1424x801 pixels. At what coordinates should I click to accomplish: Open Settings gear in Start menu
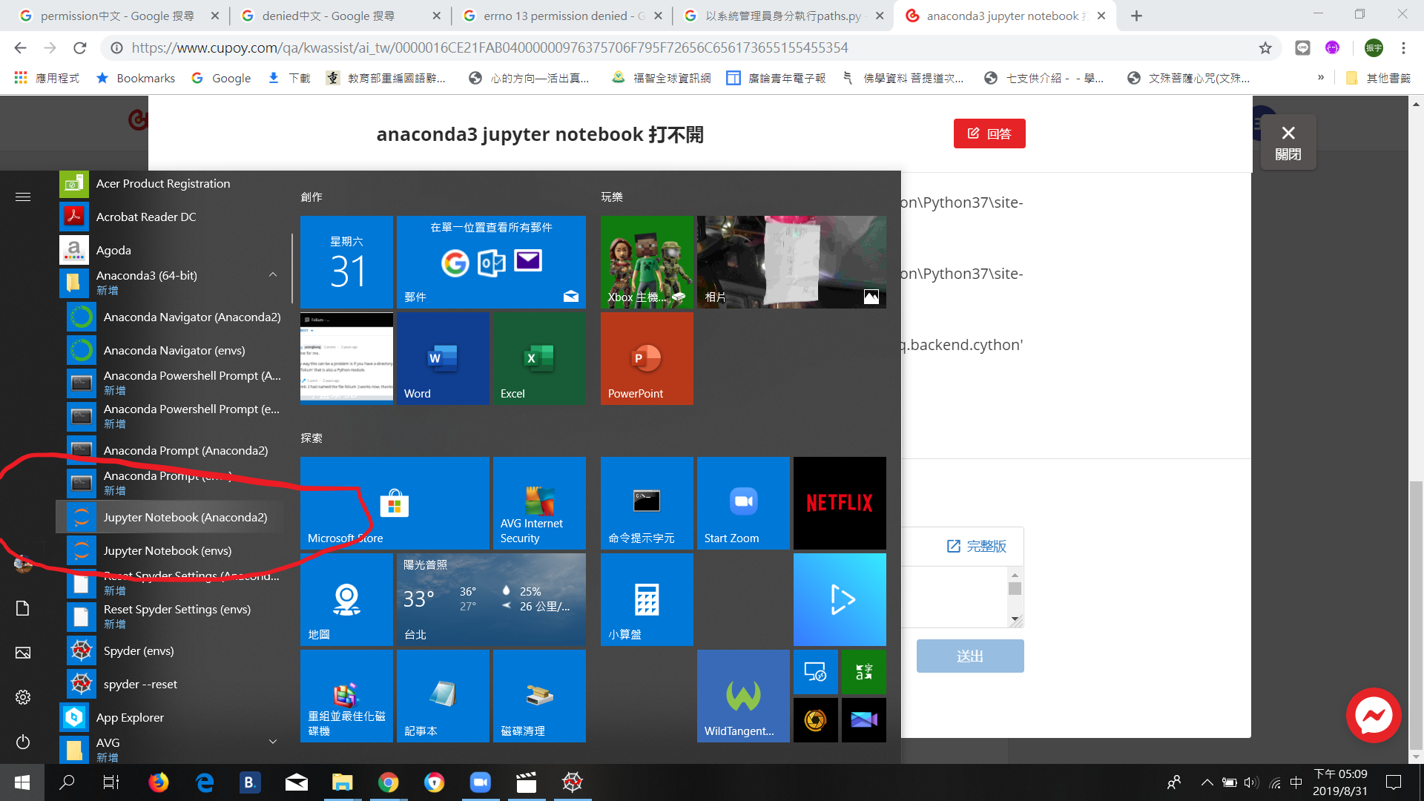(x=23, y=697)
